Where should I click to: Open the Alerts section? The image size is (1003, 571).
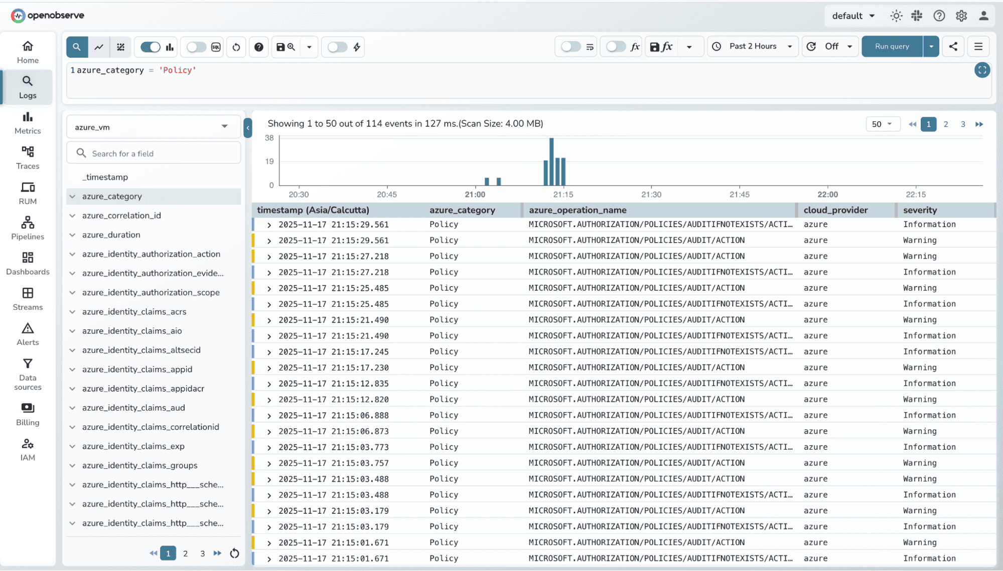pyautogui.click(x=27, y=333)
